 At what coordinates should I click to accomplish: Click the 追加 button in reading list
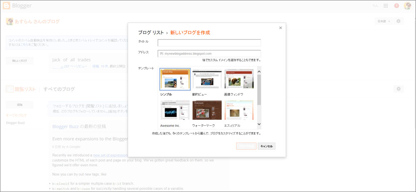pos(20,105)
